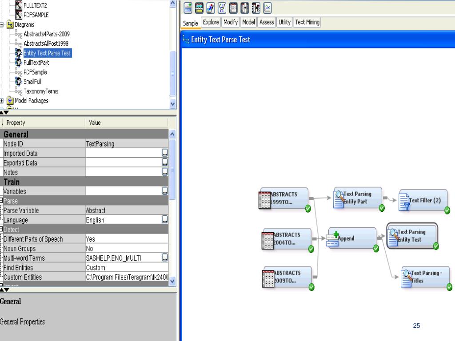The width and height of the screenshot is (455, 341).
Task: Select the Append node on the diagram
Action: [352, 239]
